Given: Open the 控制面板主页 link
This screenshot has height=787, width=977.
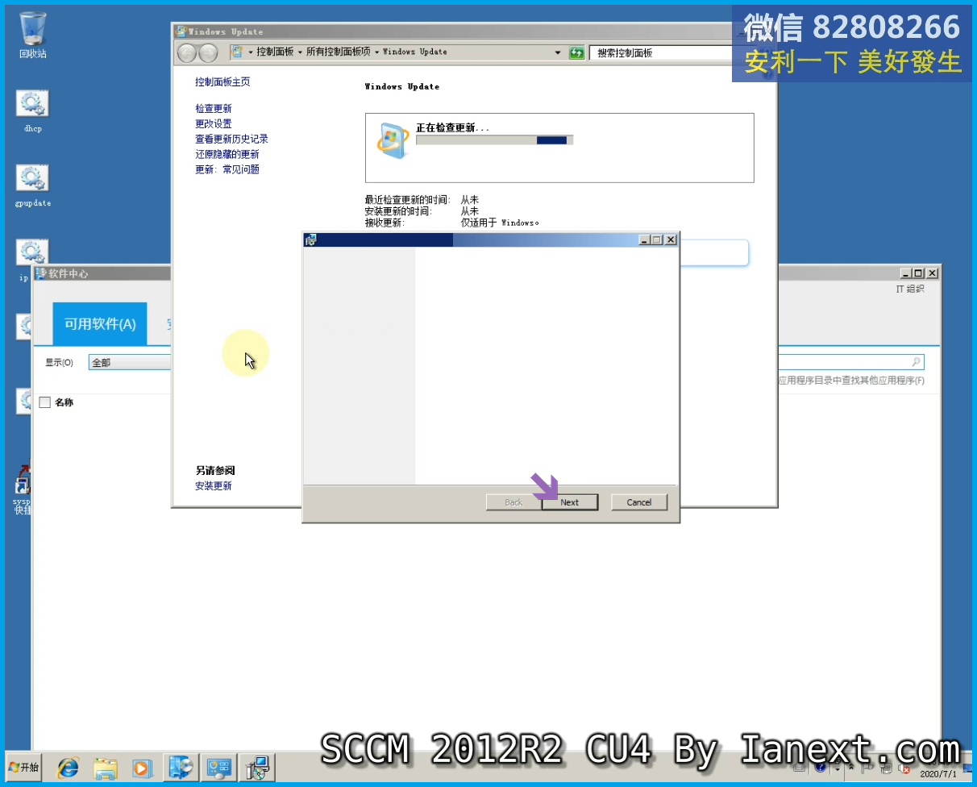Looking at the screenshot, I should point(222,82).
